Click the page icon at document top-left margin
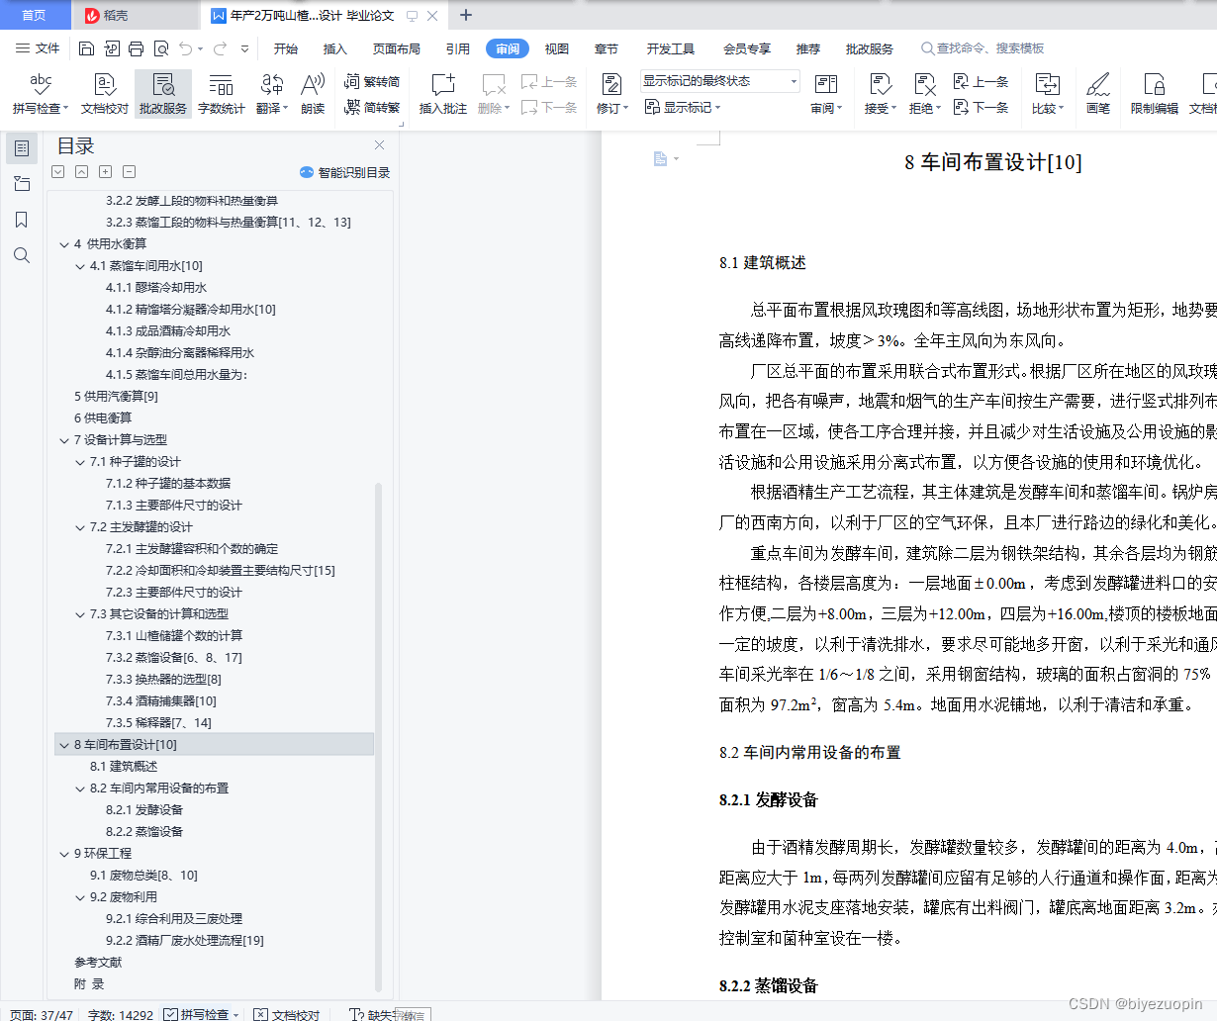 coord(660,158)
